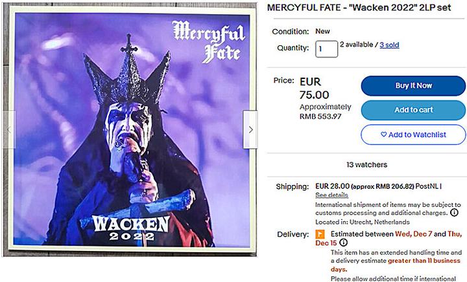
Task: Click the heart icon on Add to Watchlist
Action: coord(383,135)
